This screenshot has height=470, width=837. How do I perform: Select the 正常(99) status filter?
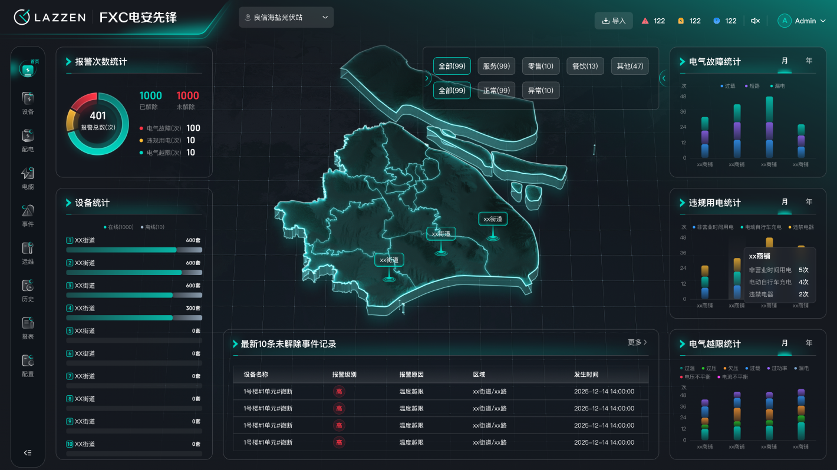496,90
